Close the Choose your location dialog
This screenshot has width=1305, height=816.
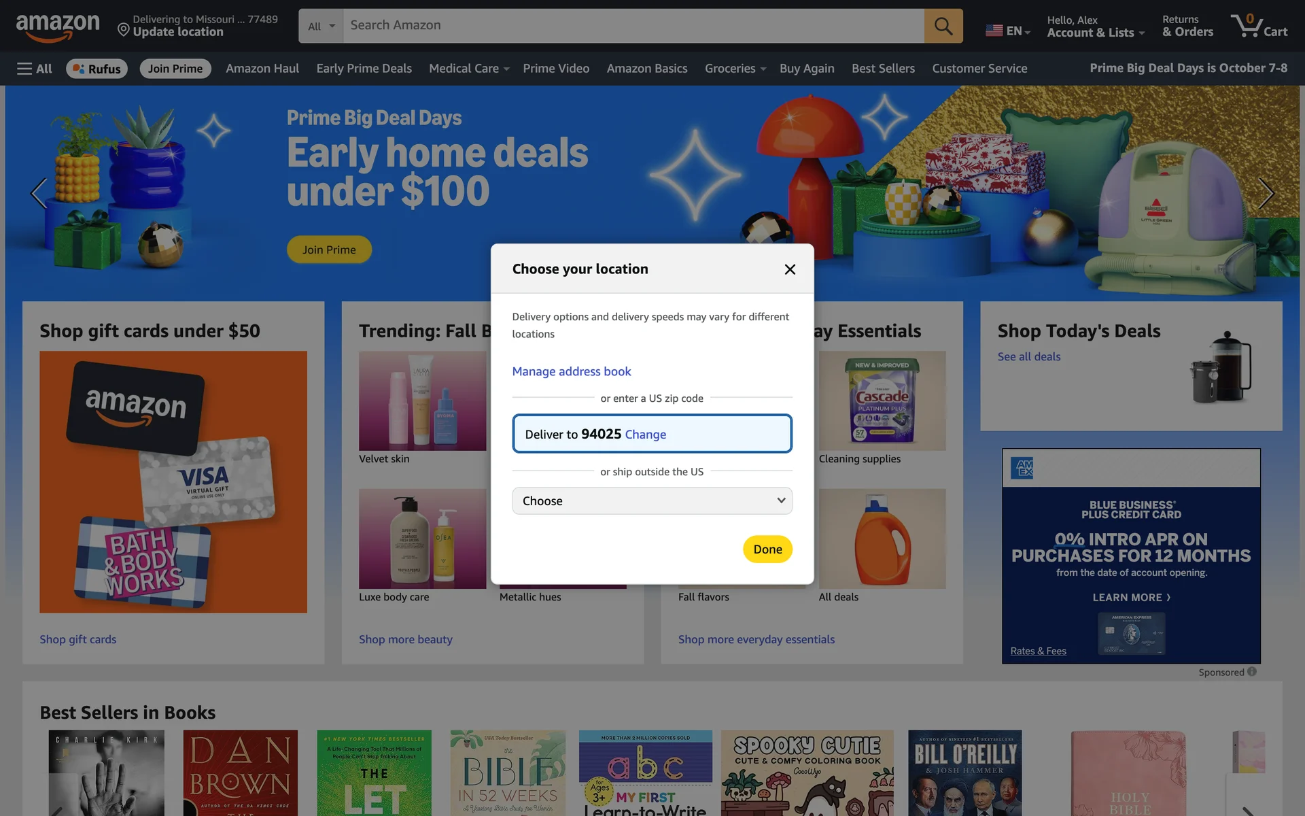click(x=790, y=269)
